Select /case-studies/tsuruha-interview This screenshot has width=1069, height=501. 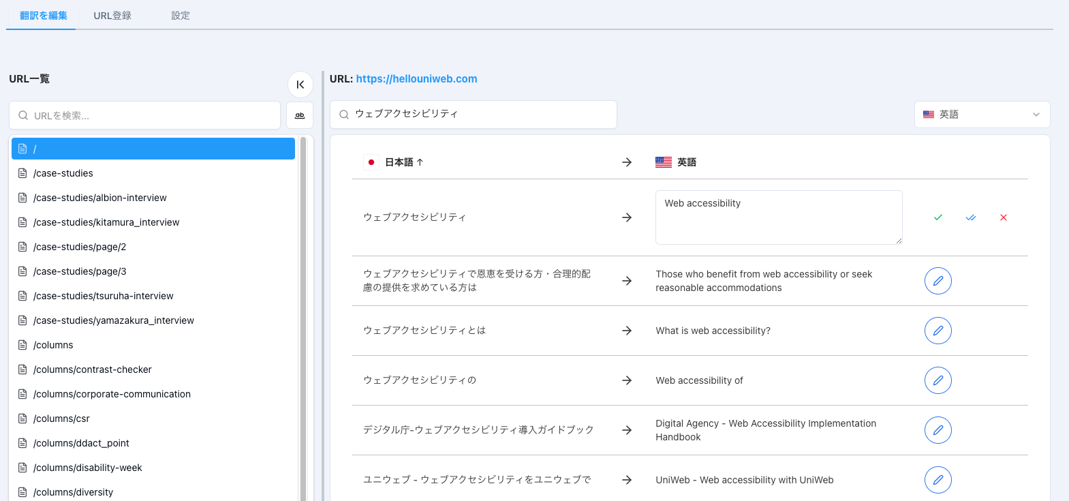tap(153, 296)
